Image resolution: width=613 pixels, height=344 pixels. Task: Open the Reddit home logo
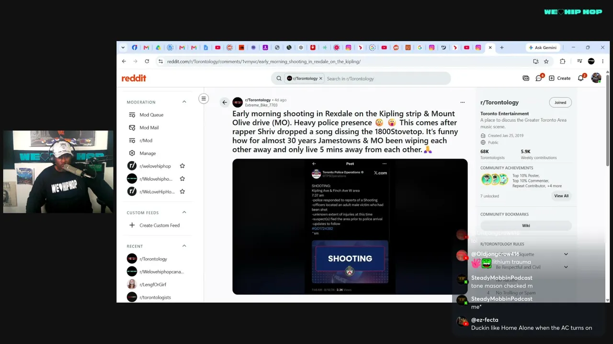134,78
